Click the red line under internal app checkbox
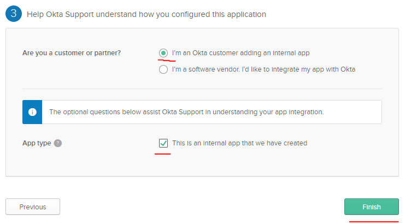The width and height of the screenshot is (405, 223). (x=163, y=154)
